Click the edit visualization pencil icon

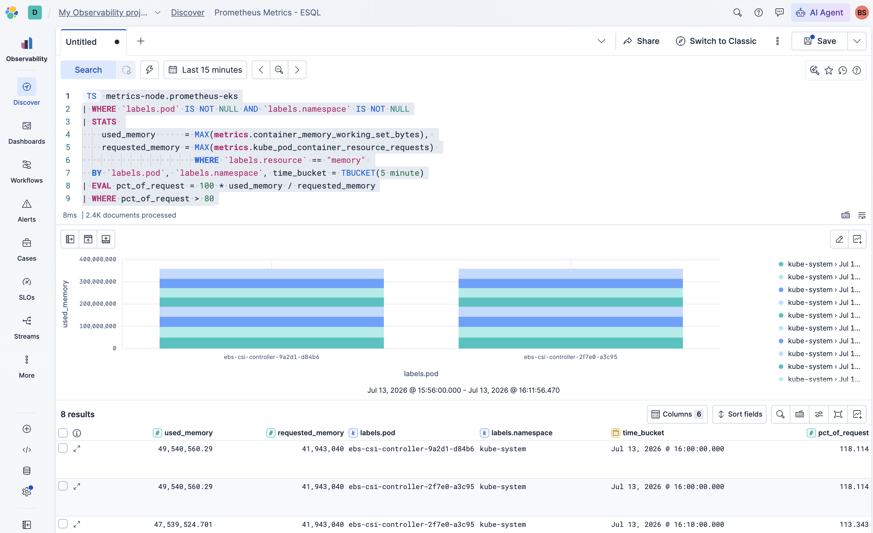point(839,239)
